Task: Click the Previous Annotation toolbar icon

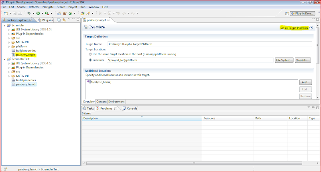Action: 109,14
